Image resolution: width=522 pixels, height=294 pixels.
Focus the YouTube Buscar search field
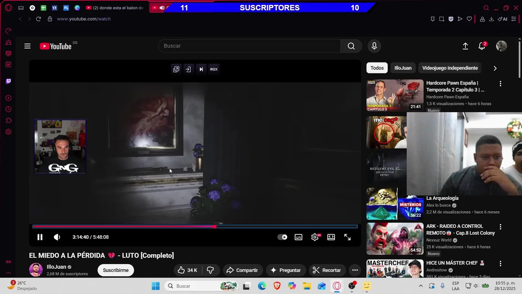tap(250, 46)
